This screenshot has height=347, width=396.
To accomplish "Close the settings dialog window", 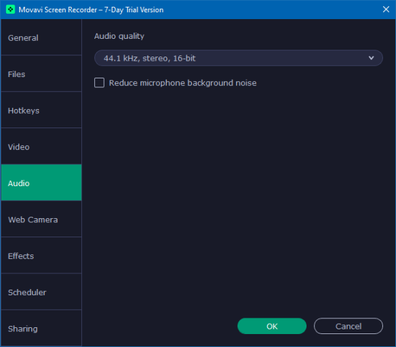I will tap(386, 10).
